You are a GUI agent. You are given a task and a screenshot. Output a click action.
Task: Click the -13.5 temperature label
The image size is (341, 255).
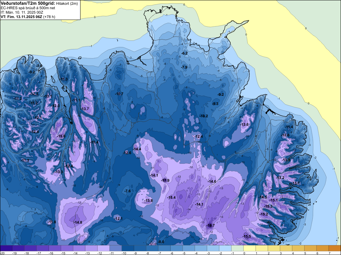(x=286, y=160)
